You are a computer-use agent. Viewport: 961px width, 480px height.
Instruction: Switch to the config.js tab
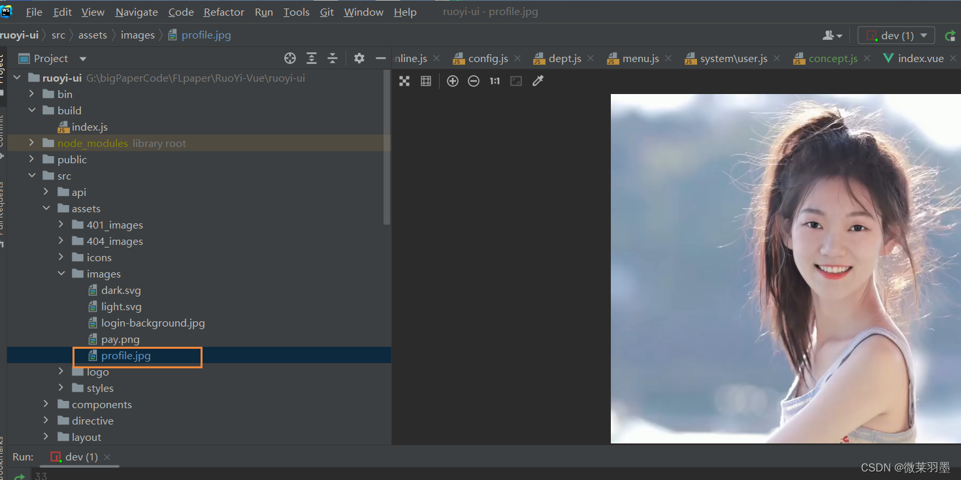480,58
